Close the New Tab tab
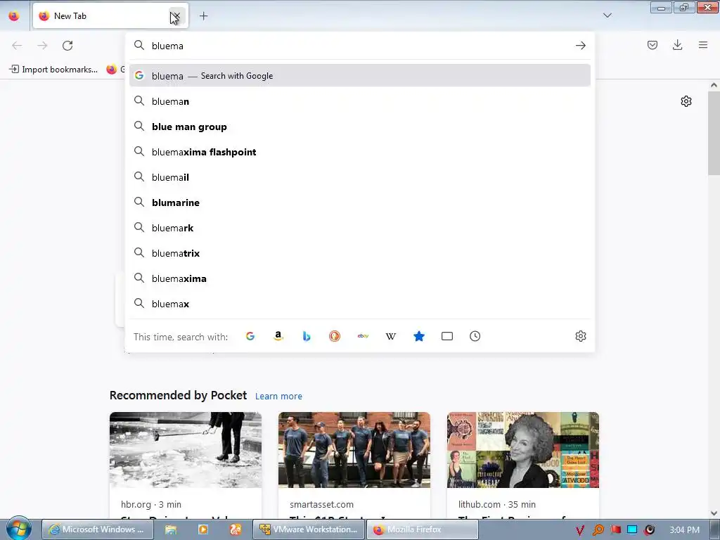720x540 pixels. click(176, 16)
